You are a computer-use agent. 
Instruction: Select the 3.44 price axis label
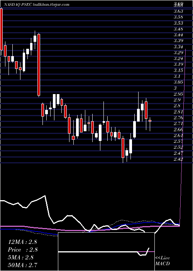(178, 35)
